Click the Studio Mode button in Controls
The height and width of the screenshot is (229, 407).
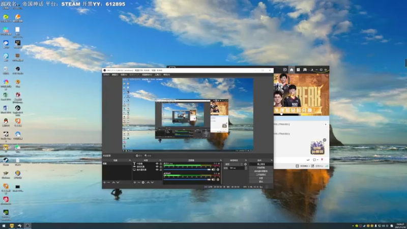tap(261, 175)
